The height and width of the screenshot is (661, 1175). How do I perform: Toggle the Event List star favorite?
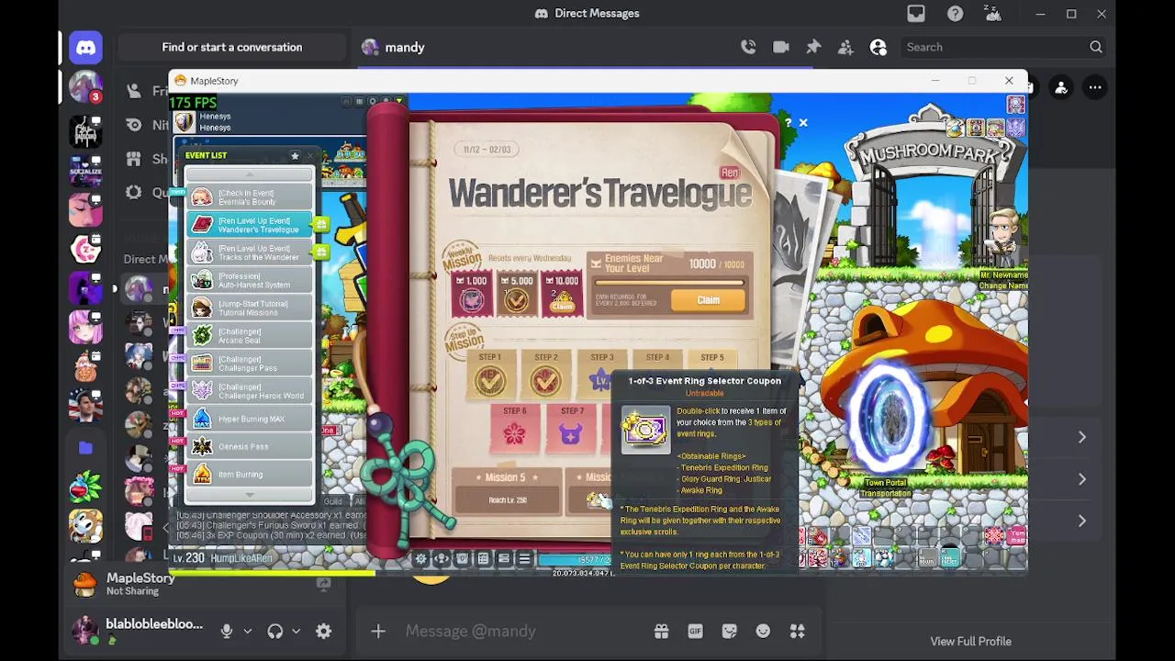point(295,155)
